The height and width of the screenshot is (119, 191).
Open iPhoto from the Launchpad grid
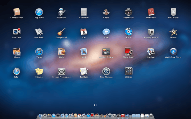17,51
